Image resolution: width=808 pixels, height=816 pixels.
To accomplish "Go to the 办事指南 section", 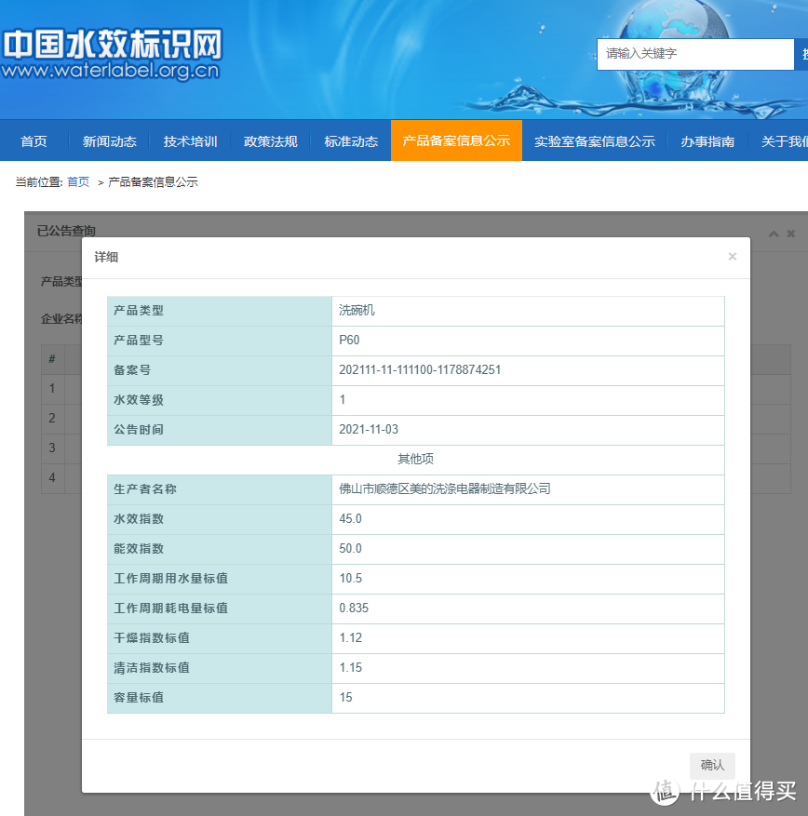I will tap(707, 141).
